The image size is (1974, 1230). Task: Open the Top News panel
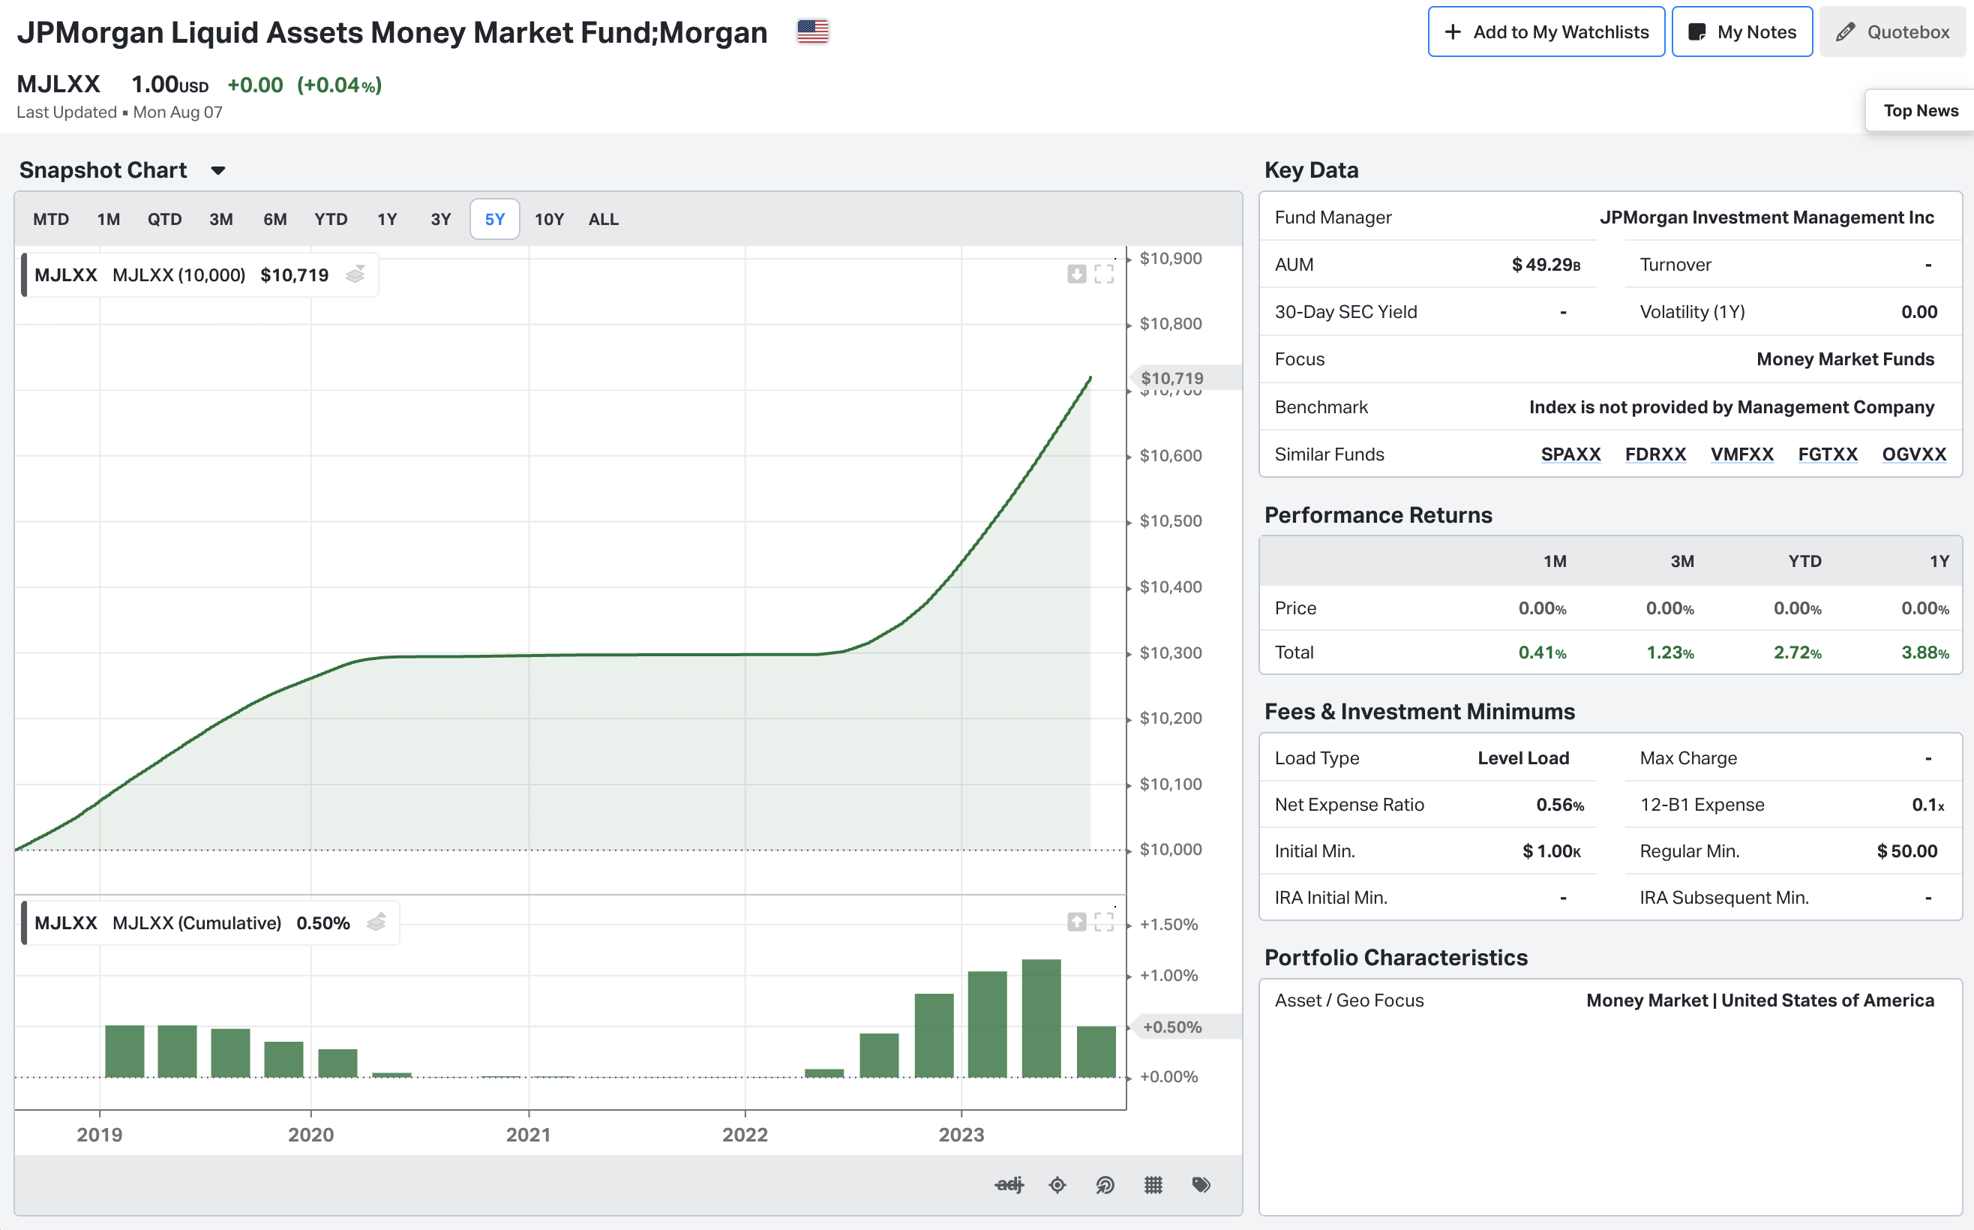pos(1920,111)
